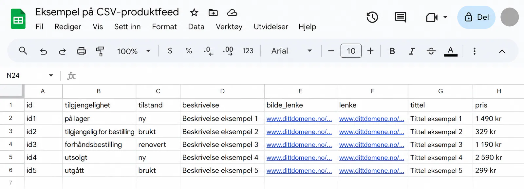Open the Vis menu
This screenshot has width=524, height=189.
(x=98, y=27)
